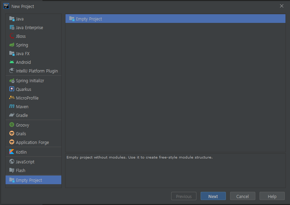Select Application Forge in sidebar
The width and height of the screenshot is (290, 205).
point(32,143)
